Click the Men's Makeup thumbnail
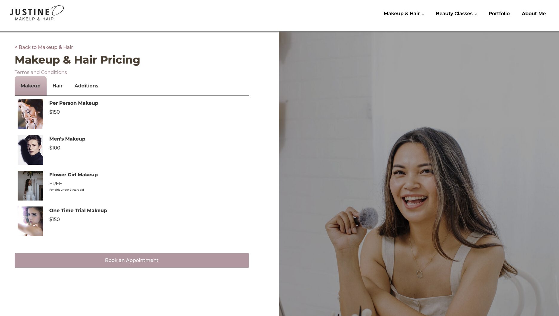Screen dimensions: 559x316 coord(30,150)
